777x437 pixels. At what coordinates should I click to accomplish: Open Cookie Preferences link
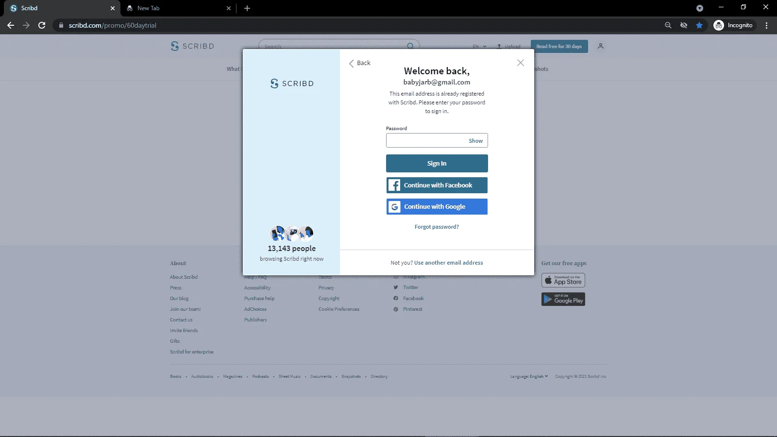pyautogui.click(x=339, y=309)
